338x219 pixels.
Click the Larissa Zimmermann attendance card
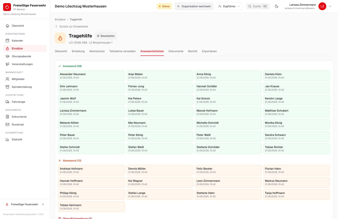[92, 112]
